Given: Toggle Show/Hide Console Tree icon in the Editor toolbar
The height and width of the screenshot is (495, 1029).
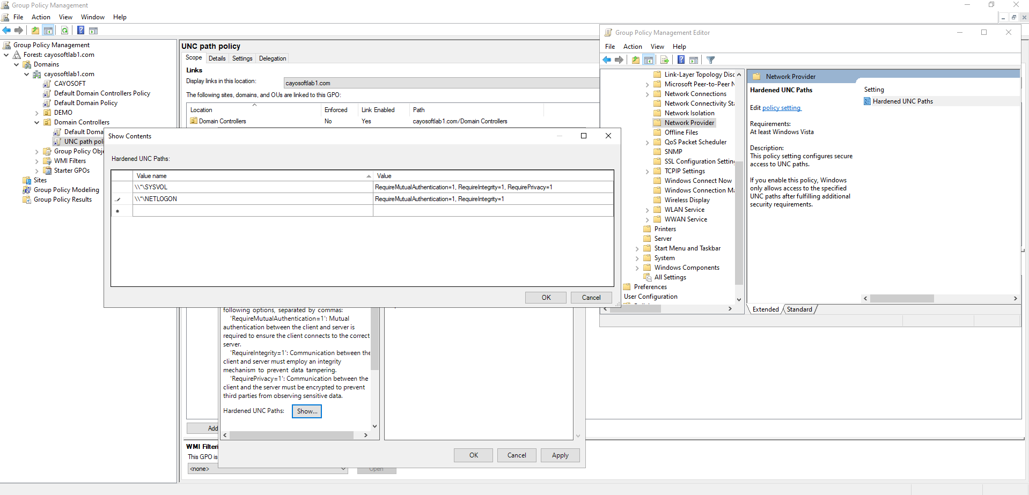Looking at the screenshot, I should (648, 60).
